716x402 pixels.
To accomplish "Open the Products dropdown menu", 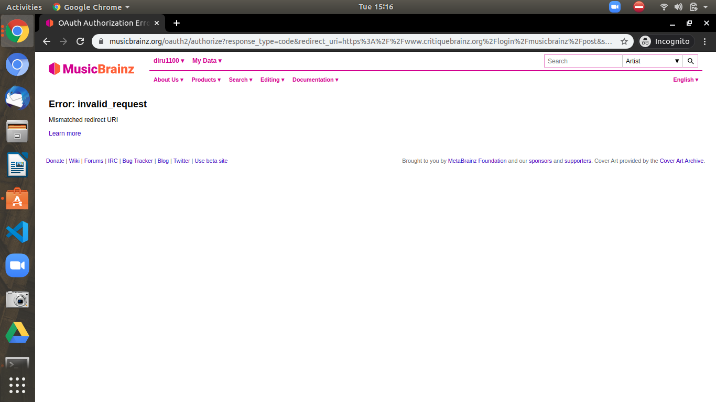I will point(206,80).
